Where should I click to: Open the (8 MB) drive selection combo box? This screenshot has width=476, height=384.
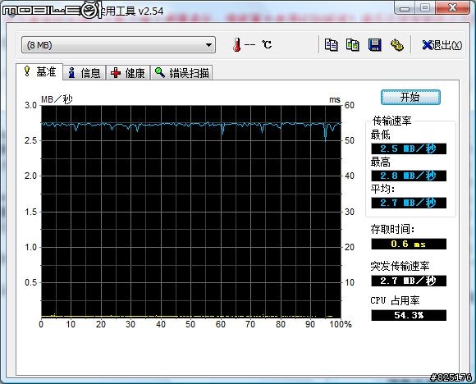tap(118, 45)
